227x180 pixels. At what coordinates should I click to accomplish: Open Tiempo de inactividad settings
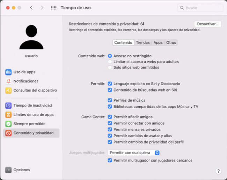point(32,105)
